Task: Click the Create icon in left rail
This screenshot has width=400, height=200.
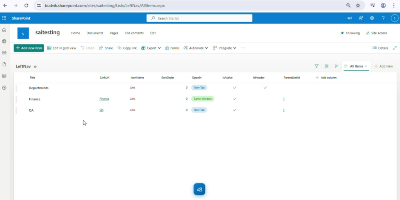Action: (4, 88)
